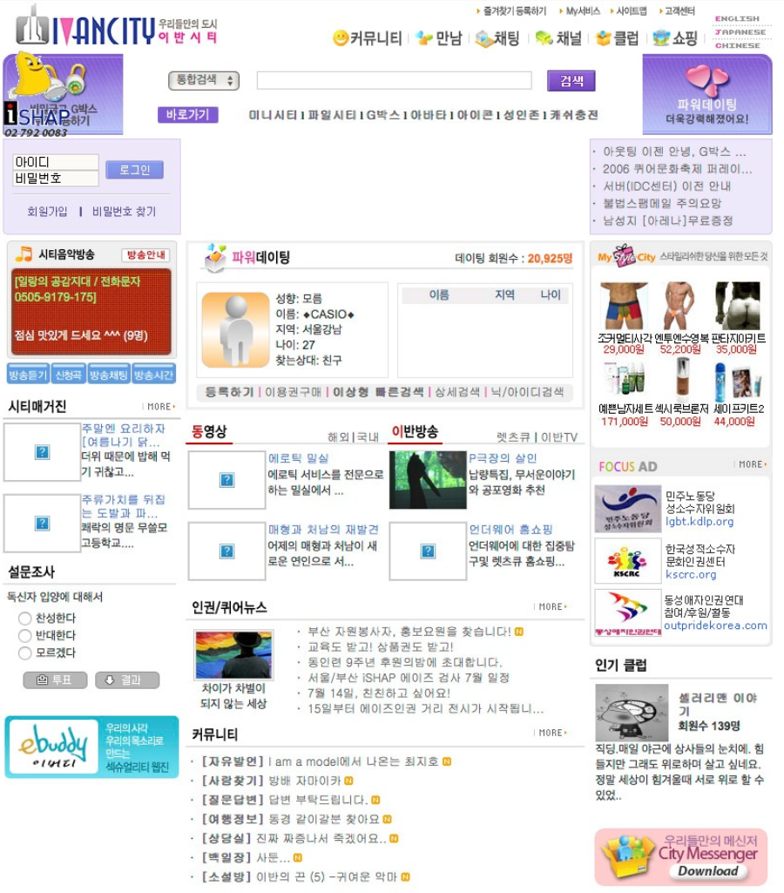Select the 모르겠다 radio option
This screenshot has width=784, height=893.
[x=24, y=653]
